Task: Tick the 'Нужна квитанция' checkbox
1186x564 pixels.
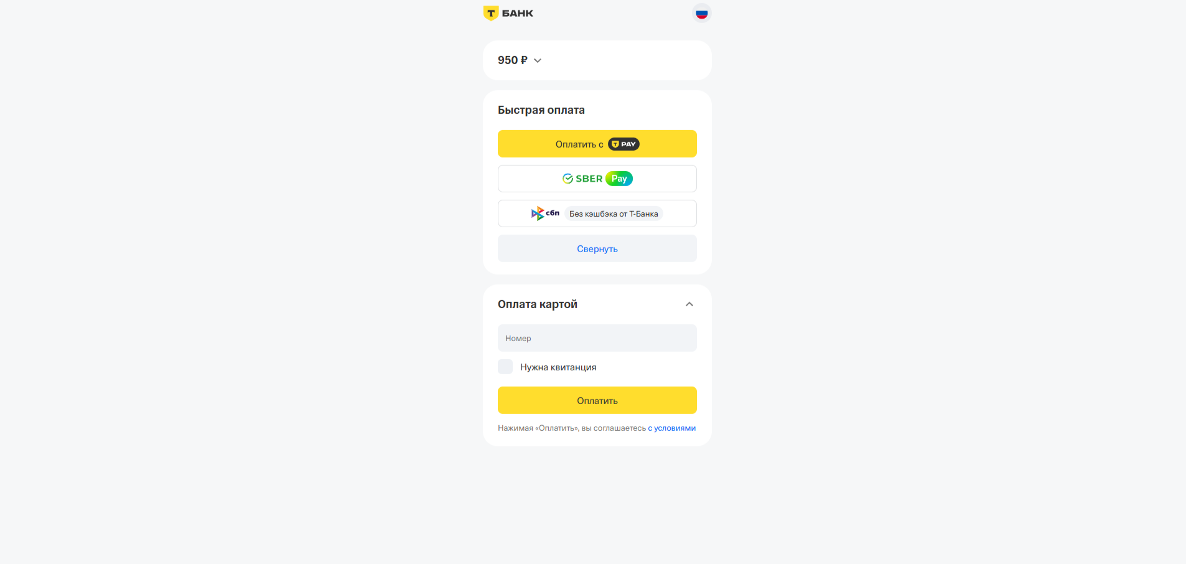Action: 505,367
